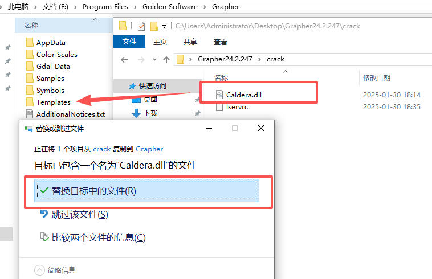
Task: Switch to the 查看 ribbon tab
Action: 221,42
